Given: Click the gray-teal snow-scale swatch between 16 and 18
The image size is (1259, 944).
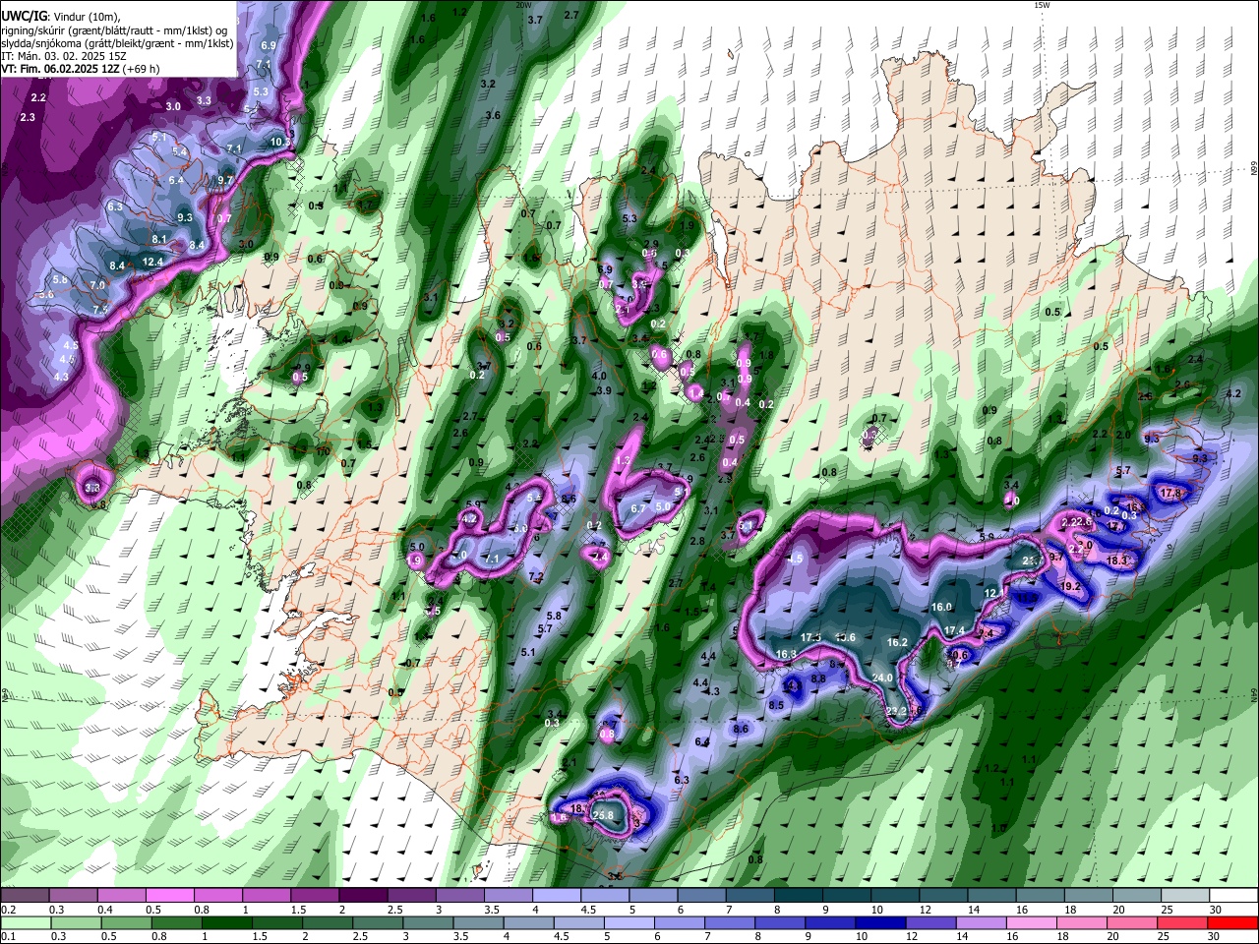Looking at the screenshot, I should click(x=1041, y=896).
